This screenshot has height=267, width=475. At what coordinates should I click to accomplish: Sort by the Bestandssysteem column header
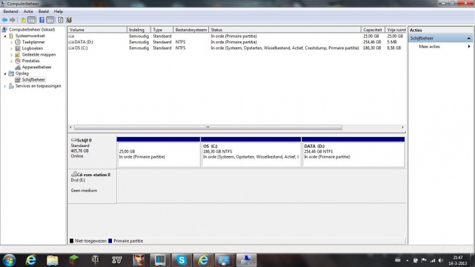coord(191,30)
